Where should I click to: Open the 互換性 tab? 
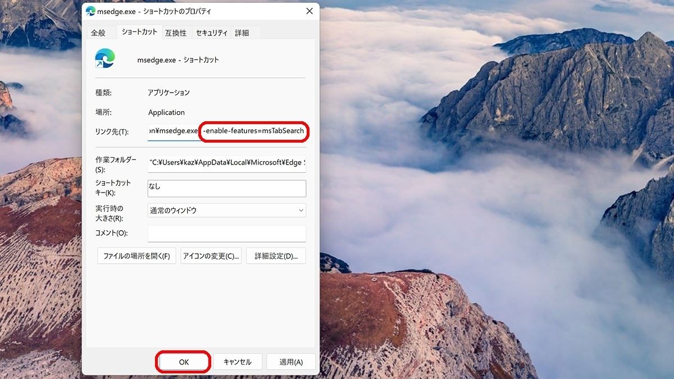(x=176, y=33)
